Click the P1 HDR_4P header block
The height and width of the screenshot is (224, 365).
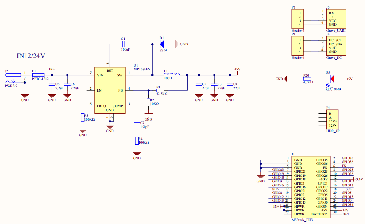(x=332, y=119)
